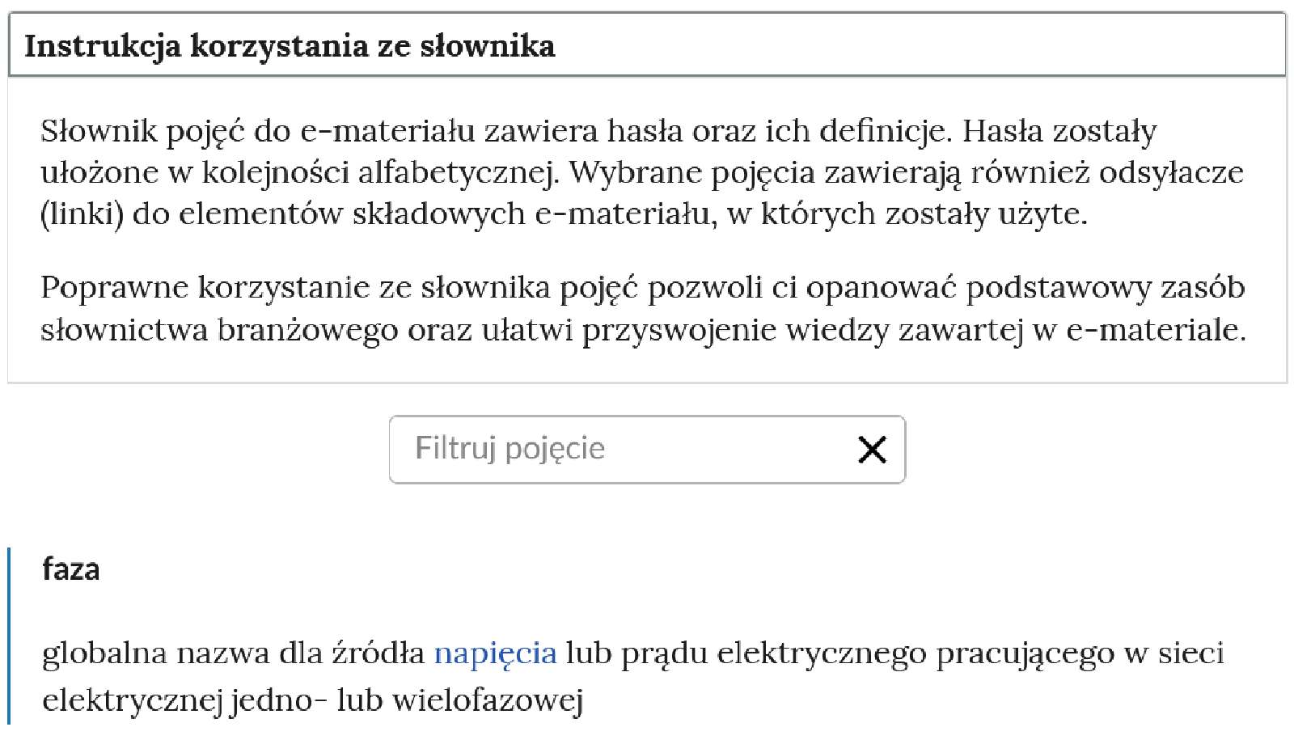
Task: Click the clear icon inside the search box
Action: pos(872,450)
